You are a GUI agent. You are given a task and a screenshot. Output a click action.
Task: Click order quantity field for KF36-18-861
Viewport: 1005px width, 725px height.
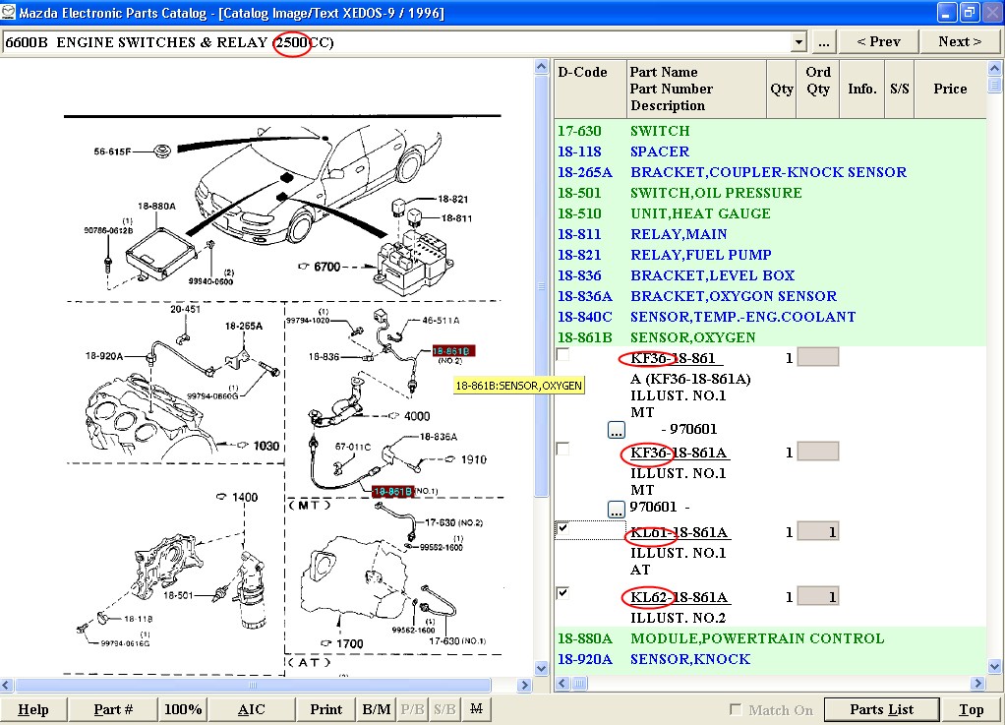click(x=818, y=357)
